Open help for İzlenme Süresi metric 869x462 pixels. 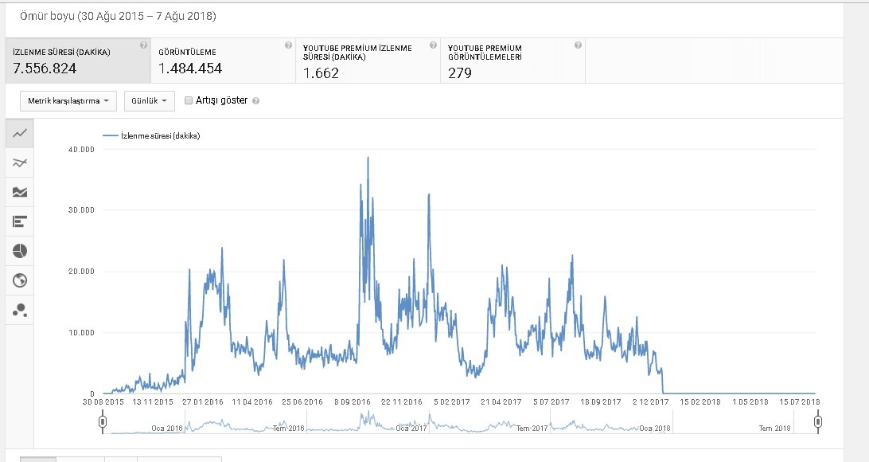point(143,45)
